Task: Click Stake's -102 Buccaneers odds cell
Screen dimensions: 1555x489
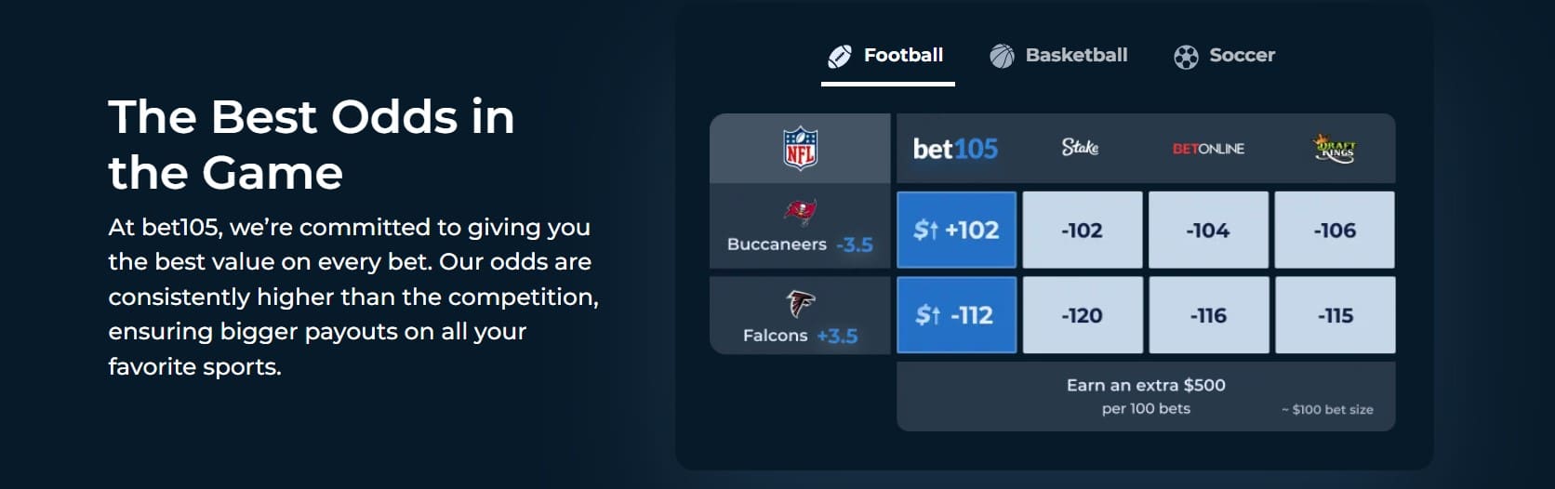Action: [x=1083, y=230]
